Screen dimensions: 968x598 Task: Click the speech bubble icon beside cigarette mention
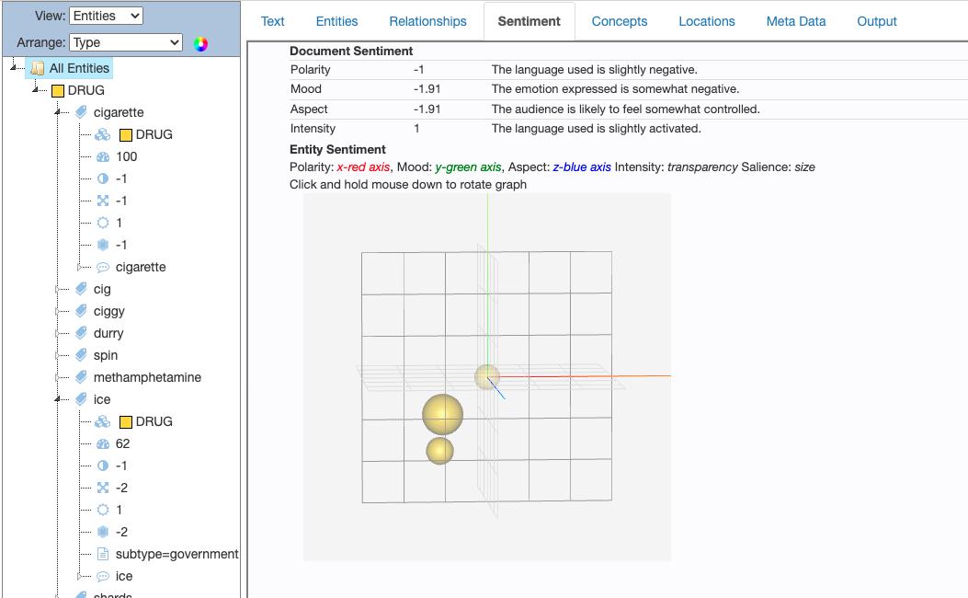pyautogui.click(x=103, y=267)
